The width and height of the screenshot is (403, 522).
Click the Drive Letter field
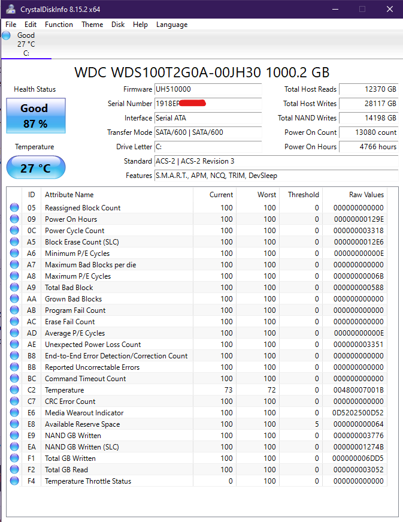tap(208, 146)
